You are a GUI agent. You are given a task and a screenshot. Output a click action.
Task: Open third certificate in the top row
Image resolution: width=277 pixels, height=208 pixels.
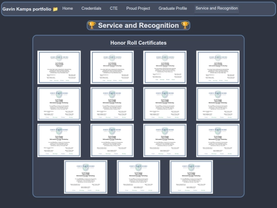pyautogui.click(x=165, y=67)
